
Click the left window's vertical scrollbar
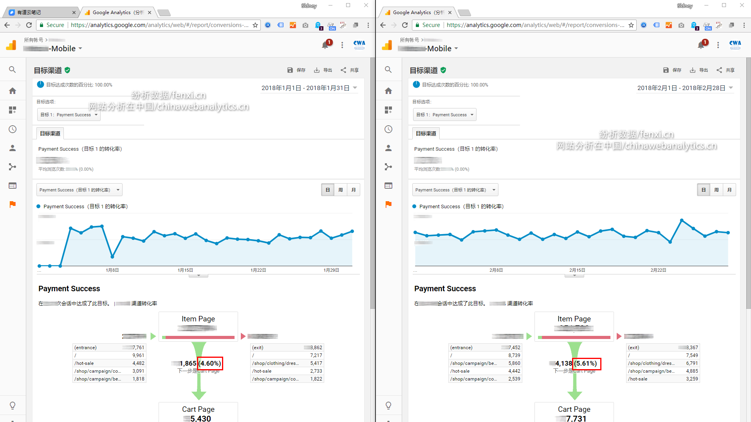(x=372, y=184)
